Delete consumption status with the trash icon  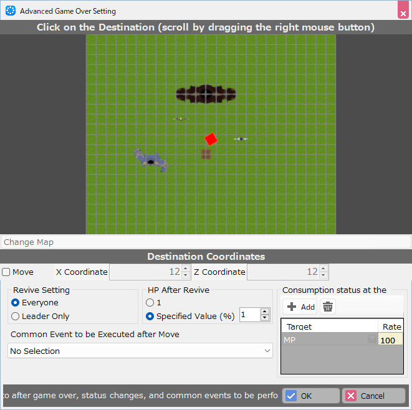[x=328, y=307]
